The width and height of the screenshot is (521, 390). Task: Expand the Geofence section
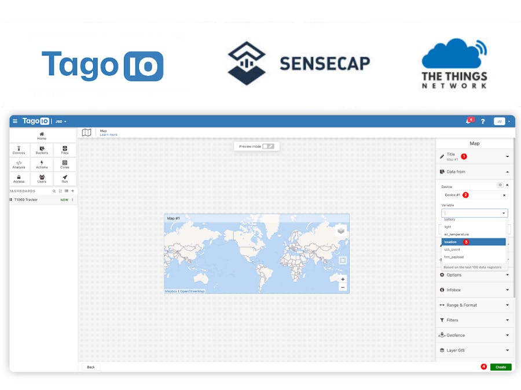coord(475,335)
